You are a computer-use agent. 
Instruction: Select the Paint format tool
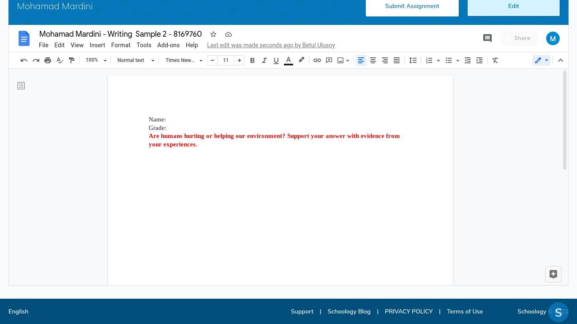click(x=71, y=60)
